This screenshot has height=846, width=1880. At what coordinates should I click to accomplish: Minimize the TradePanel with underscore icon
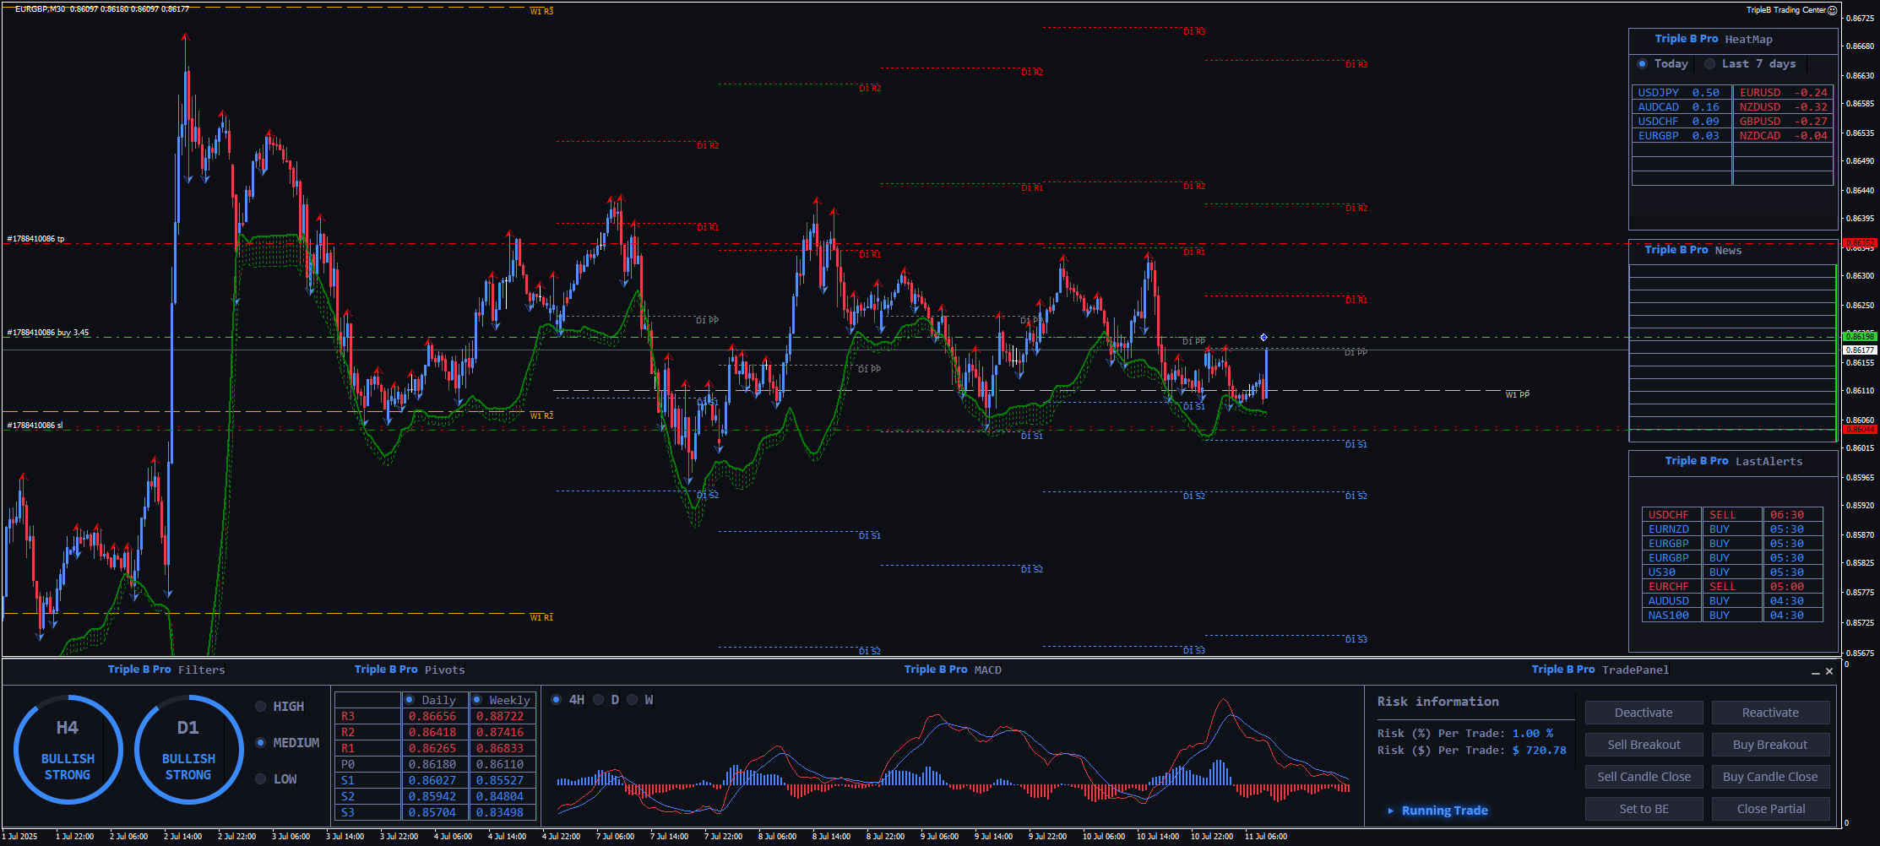point(1815,672)
